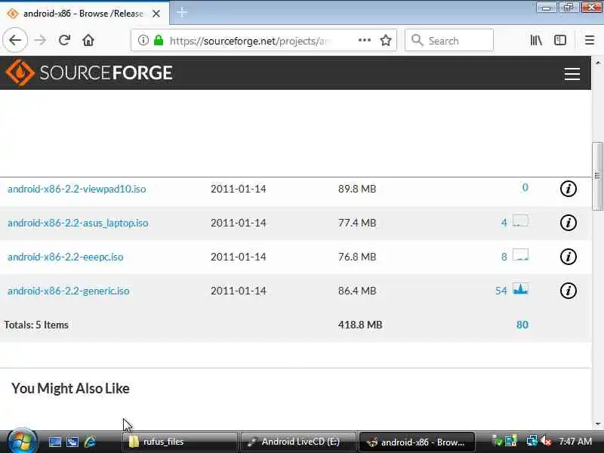Open the browser home page

88,40
